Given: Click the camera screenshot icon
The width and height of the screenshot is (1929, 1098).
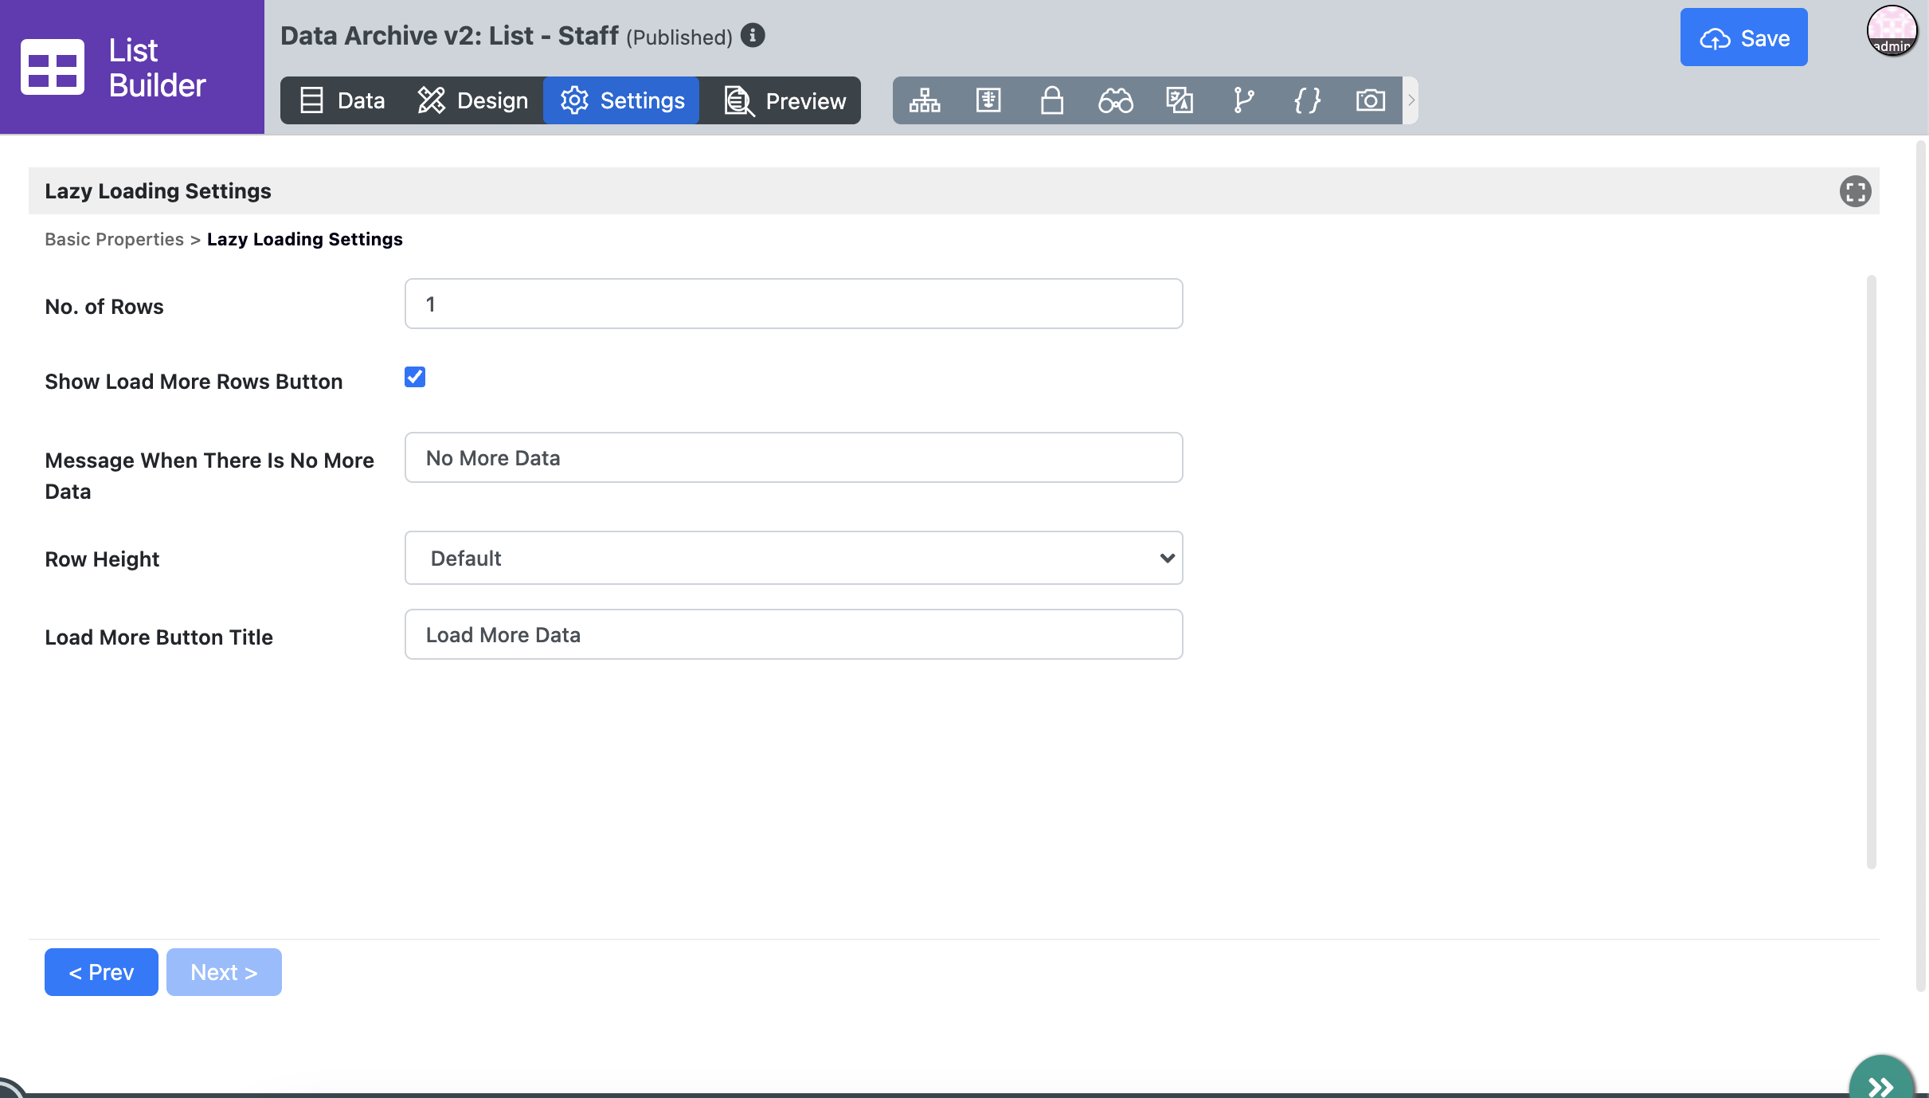Looking at the screenshot, I should pyautogui.click(x=1371, y=100).
